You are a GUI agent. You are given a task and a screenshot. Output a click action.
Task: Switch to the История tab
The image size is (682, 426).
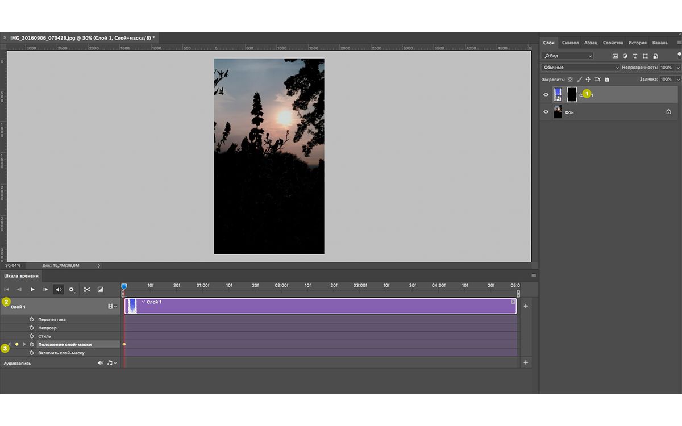(638, 43)
